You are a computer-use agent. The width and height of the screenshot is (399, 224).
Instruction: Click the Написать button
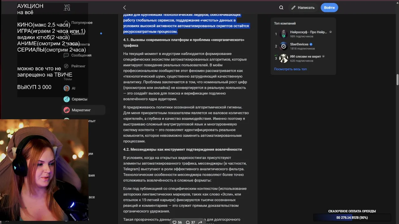[303, 7]
